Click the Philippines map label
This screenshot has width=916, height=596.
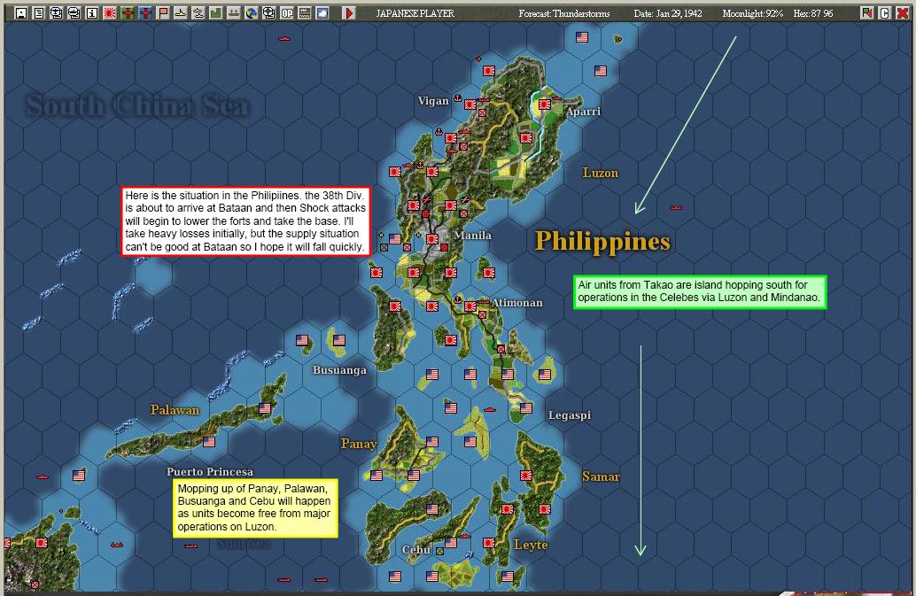coord(602,241)
